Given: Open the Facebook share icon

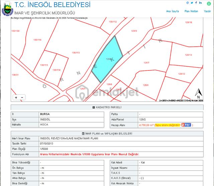Looking at the screenshot, I should pyautogui.click(x=196, y=3).
